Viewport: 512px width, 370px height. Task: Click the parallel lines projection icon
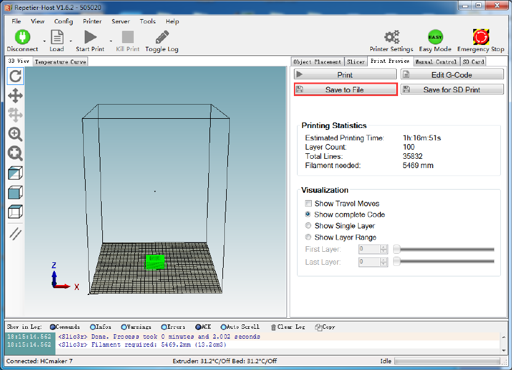[15, 233]
